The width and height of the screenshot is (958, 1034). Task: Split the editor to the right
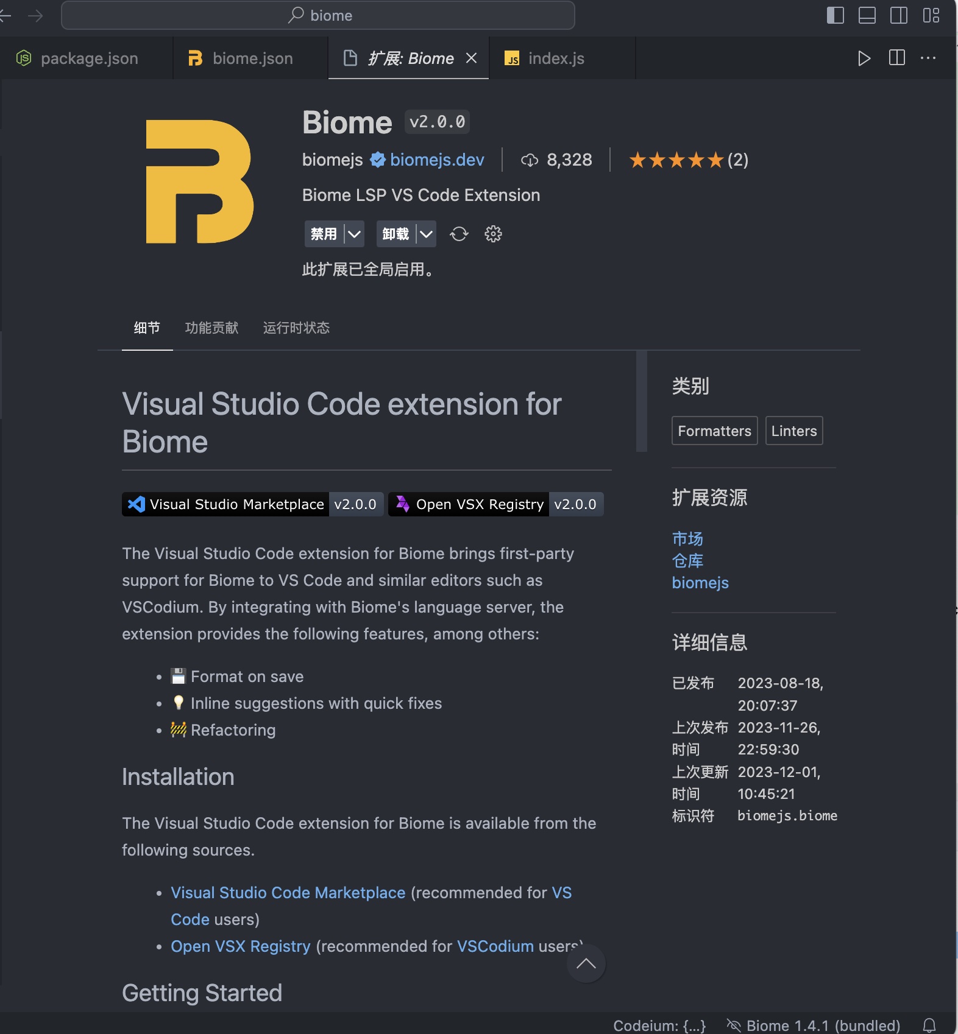[896, 58]
